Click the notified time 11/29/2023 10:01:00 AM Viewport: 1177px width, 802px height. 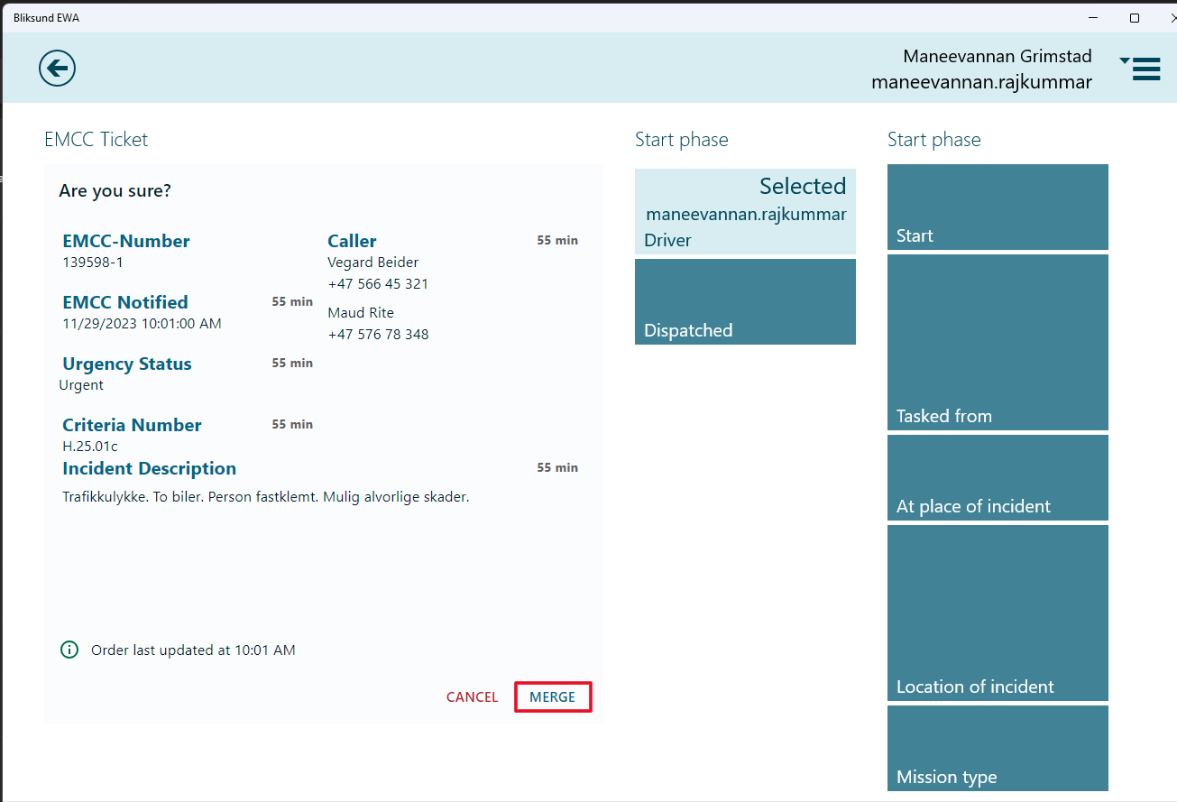(x=142, y=324)
